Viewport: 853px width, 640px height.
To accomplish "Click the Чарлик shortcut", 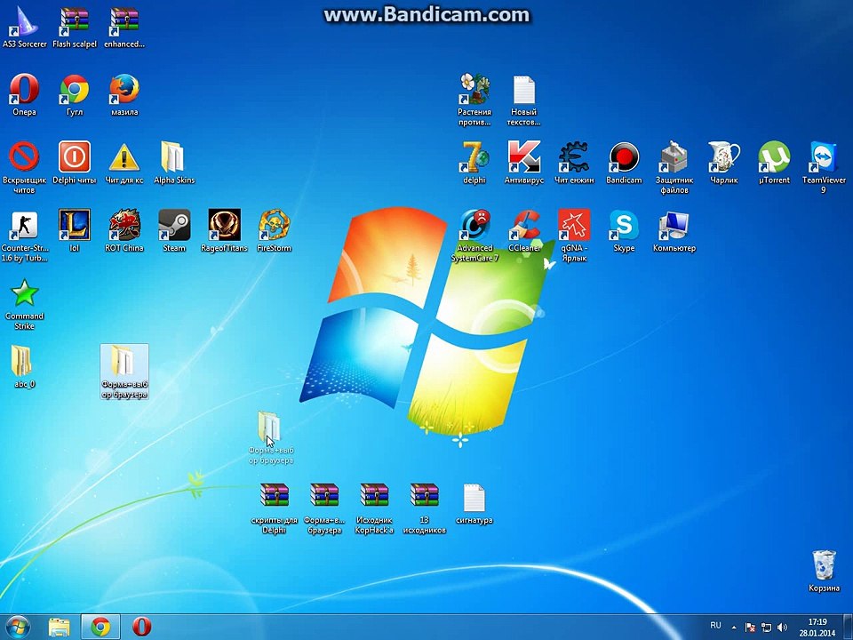I will click(724, 162).
